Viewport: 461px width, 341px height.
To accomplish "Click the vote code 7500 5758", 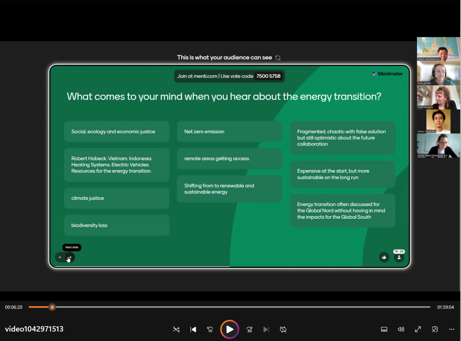I will 268,76.
